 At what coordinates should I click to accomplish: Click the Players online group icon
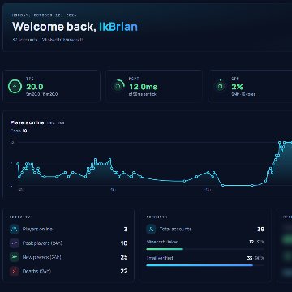tap(15, 229)
